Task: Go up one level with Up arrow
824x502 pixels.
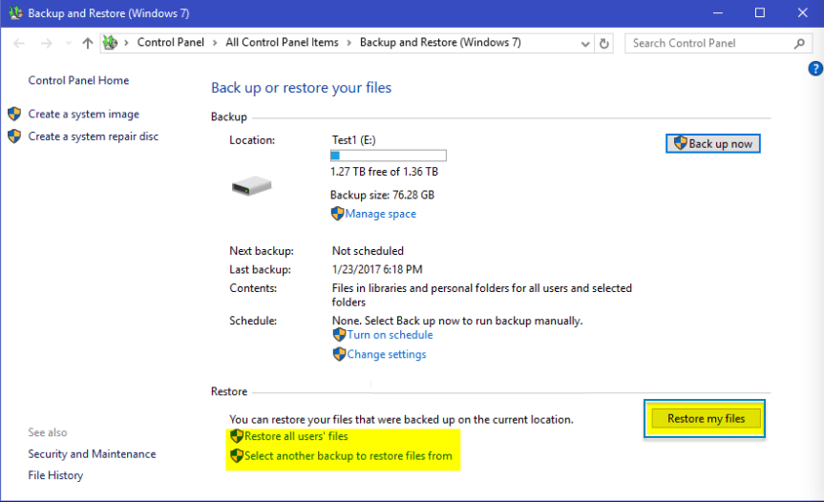Action: (87, 43)
